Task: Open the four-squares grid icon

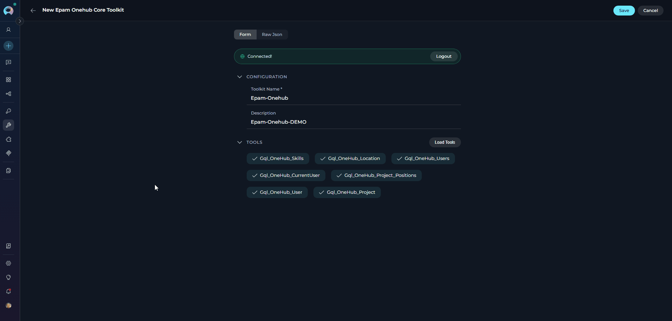Action: tap(8, 80)
